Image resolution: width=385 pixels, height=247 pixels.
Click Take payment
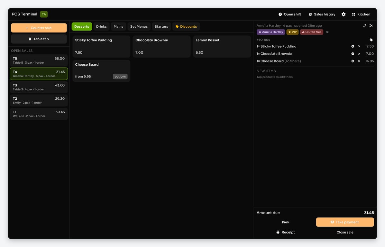[345, 222]
